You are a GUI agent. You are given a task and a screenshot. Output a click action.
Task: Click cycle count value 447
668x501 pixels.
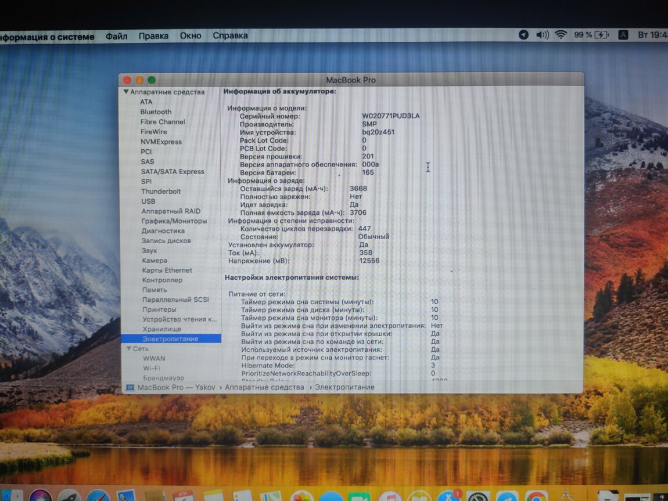364,229
